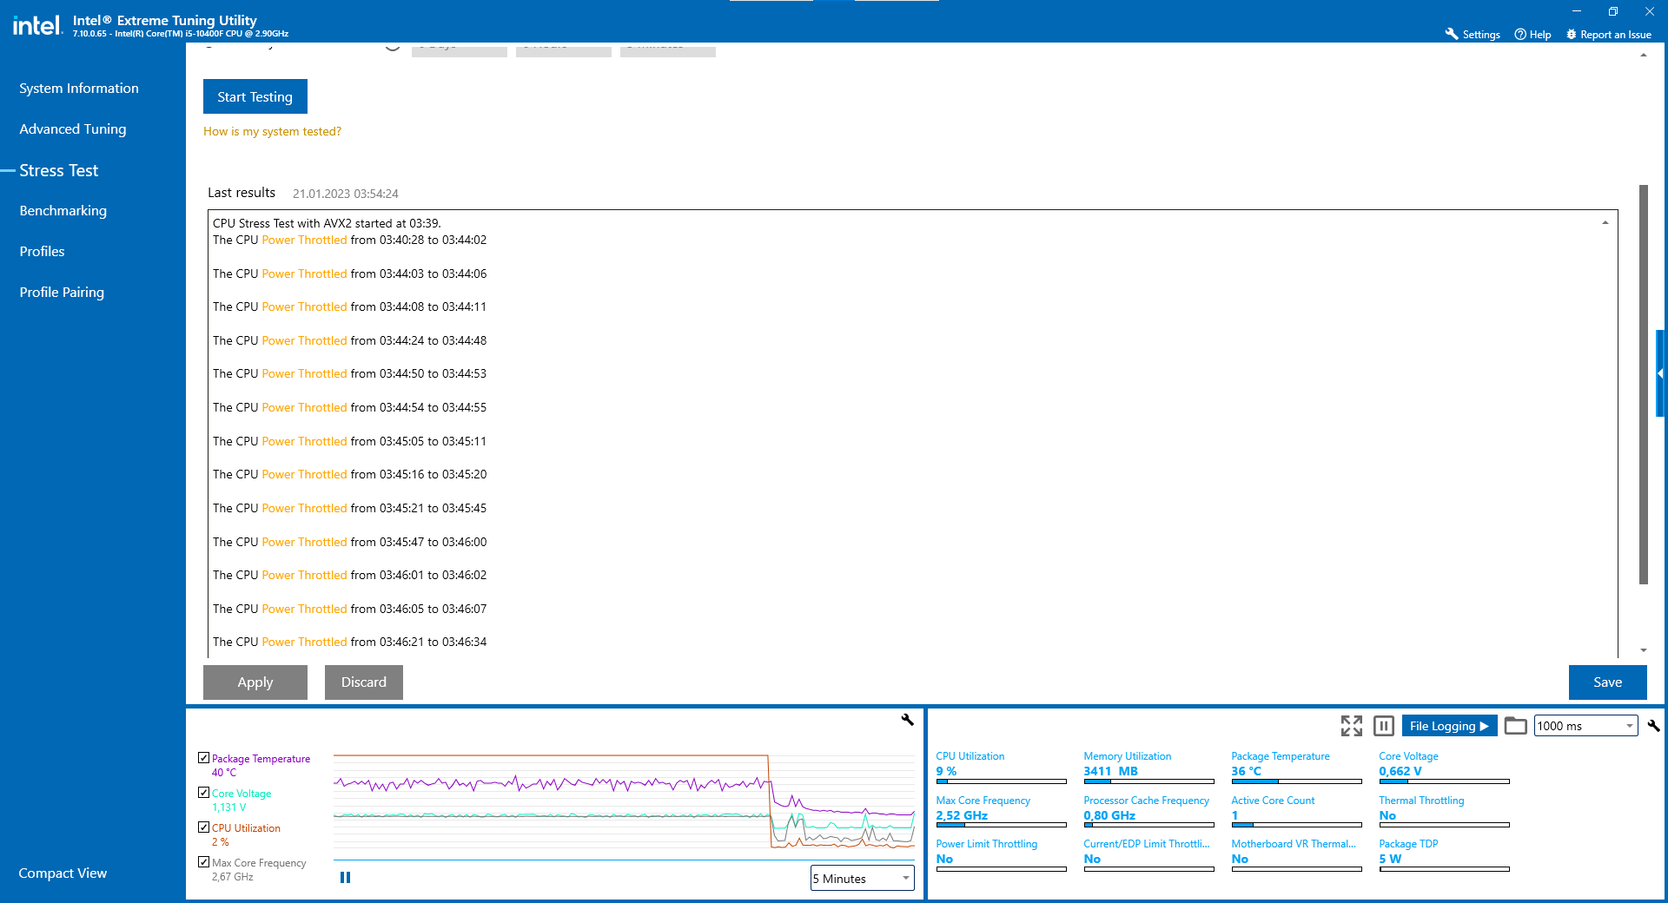Switch to Compact View

[63, 873]
